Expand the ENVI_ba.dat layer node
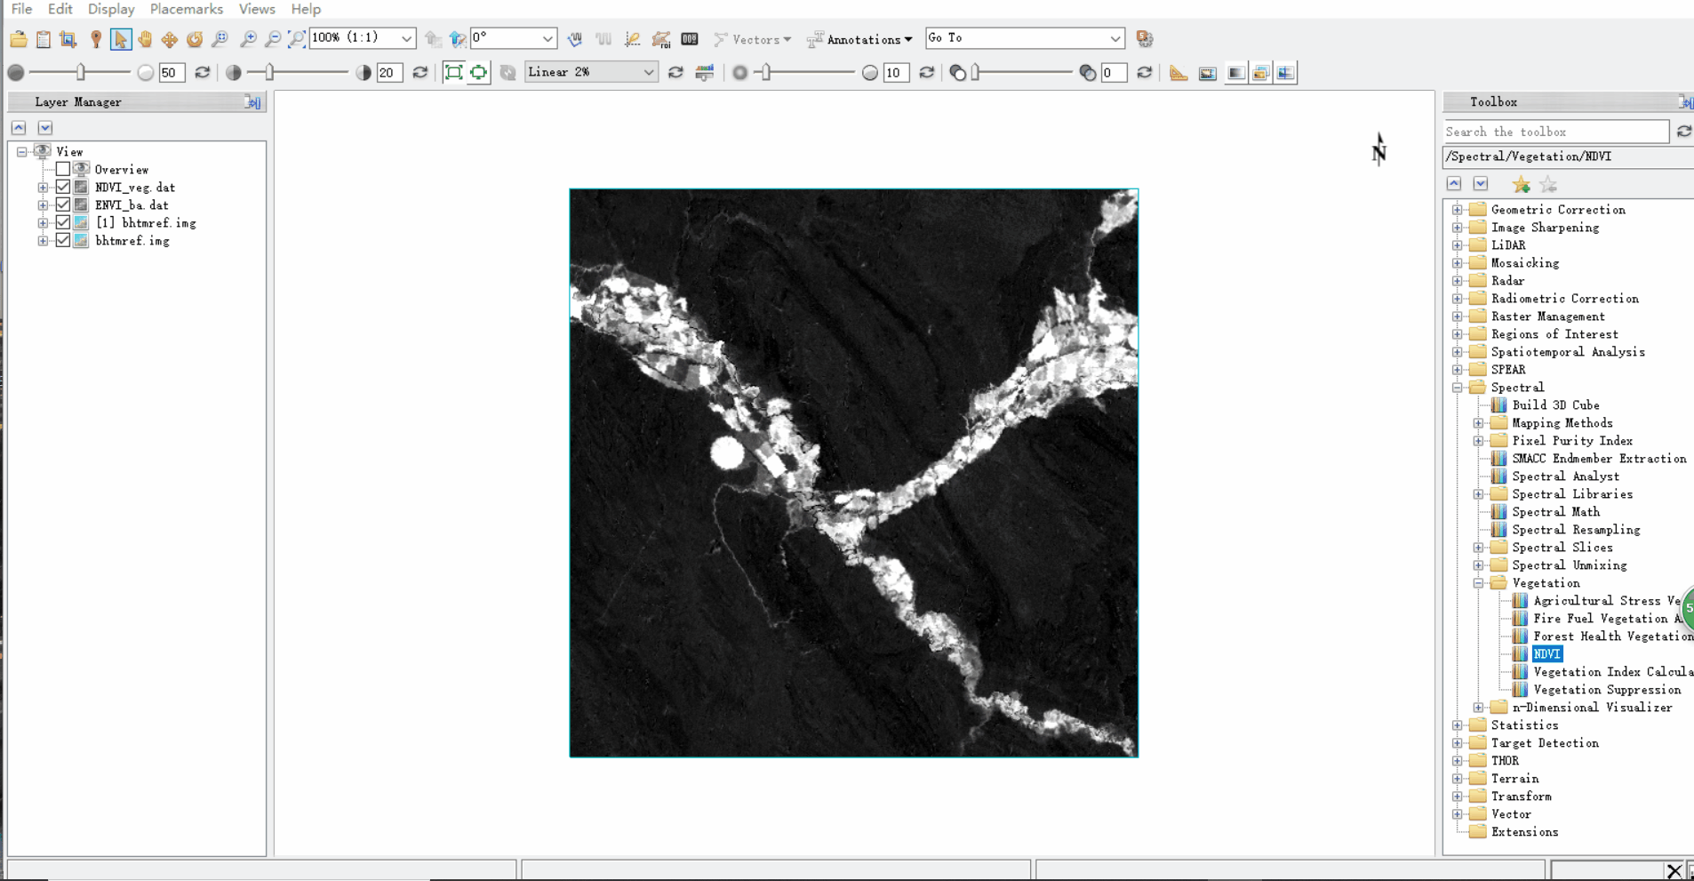Viewport: 1694px width, 881px height. [43, 205]
